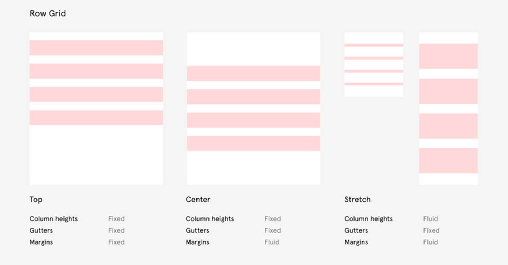This screenshot has height=265, width=508.
Task: Click Fixed value for Stretch gutters
Action: coord(431,230)
